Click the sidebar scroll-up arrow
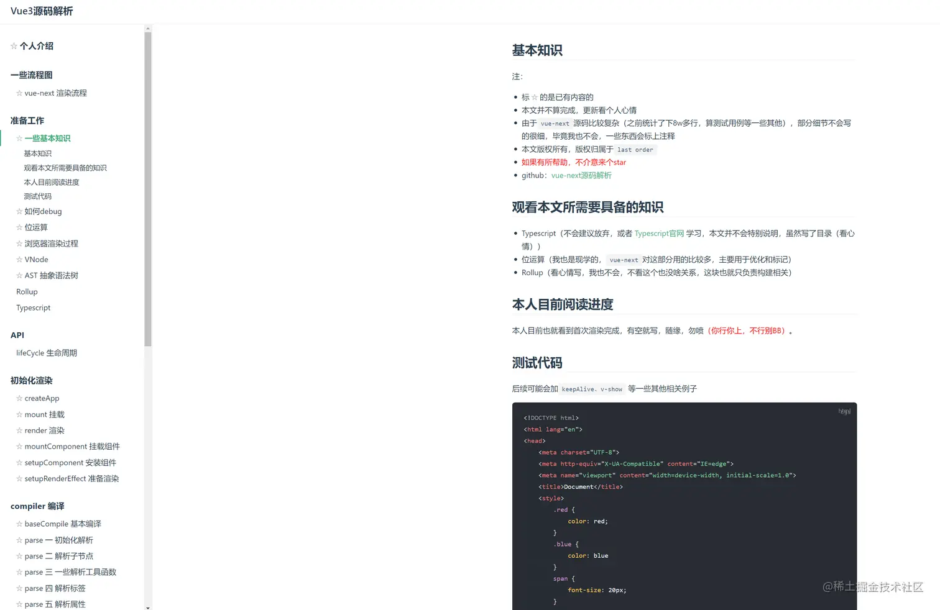The height and width of the screenshot is (610, 940). (148, 29)
